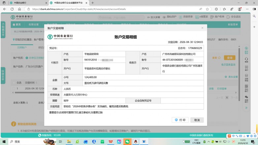
Task: Click the printer icon in the 打印 button
Action: (x=176, y=120)
